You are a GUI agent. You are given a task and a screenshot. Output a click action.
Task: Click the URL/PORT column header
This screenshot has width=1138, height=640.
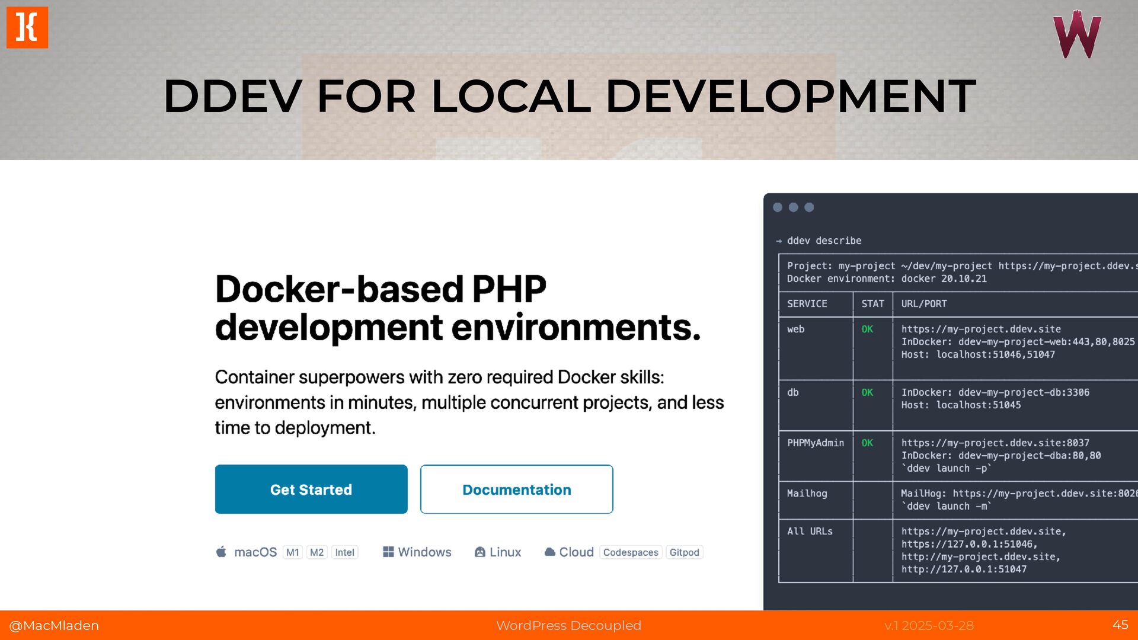[924, 303]
